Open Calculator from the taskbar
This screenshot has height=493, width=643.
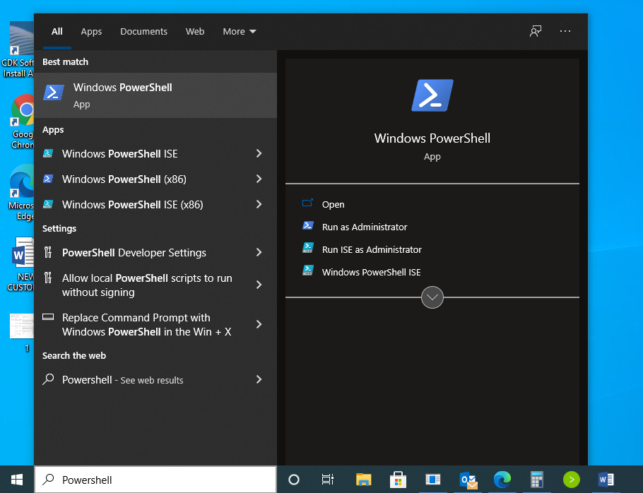click(x=537, y=480)
